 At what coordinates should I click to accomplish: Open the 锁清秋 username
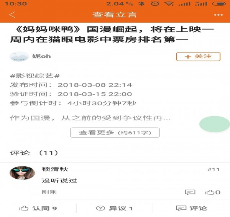pyautogui.click(x=55, y=169)
